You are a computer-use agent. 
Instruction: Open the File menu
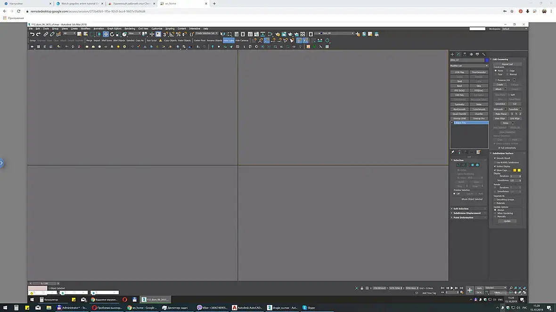(31, 29)
